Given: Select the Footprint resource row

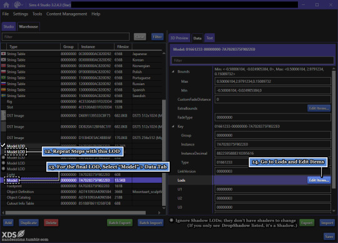Looking at the screenshot, I should 81,186.
